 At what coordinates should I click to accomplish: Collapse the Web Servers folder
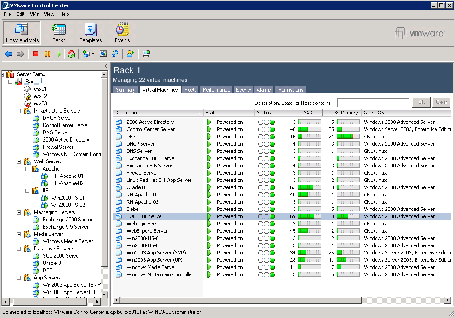click(x=19, y=161)
